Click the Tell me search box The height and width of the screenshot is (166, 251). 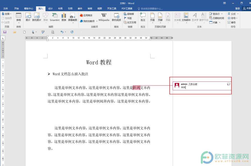(x=150, y=9)
